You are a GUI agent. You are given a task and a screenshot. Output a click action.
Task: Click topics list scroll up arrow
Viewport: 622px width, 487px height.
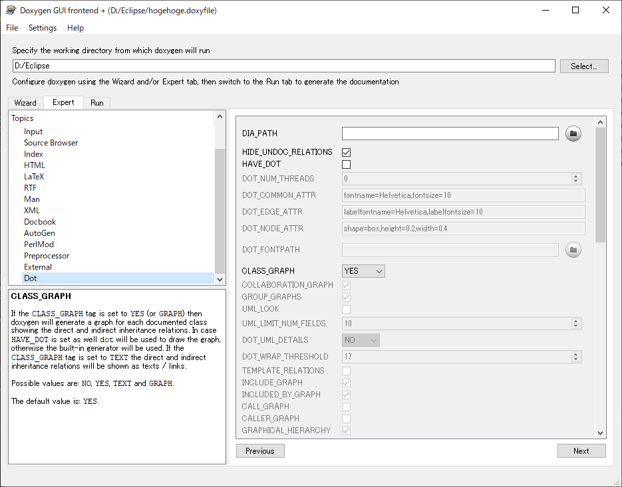(220, 116)
